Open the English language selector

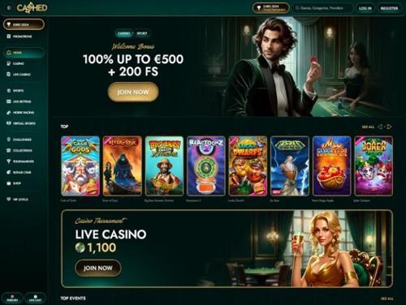(x=12, y=299)
